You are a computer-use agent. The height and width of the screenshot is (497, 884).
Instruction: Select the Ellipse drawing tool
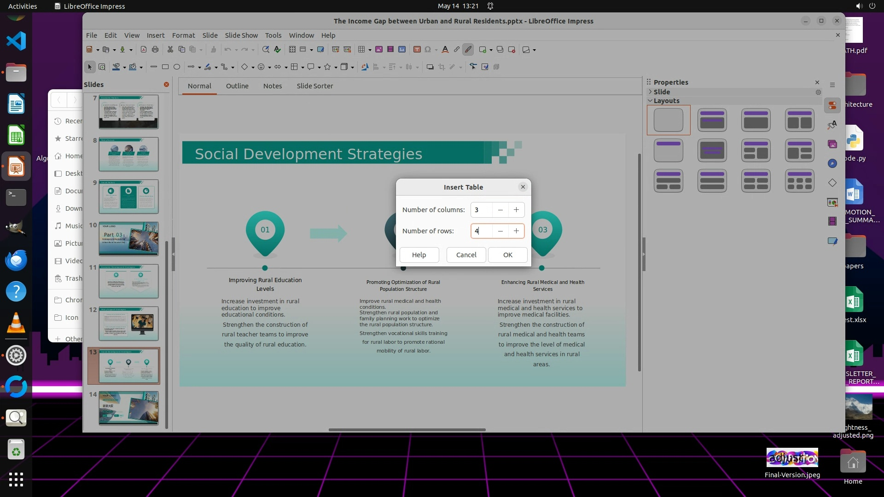176,67
